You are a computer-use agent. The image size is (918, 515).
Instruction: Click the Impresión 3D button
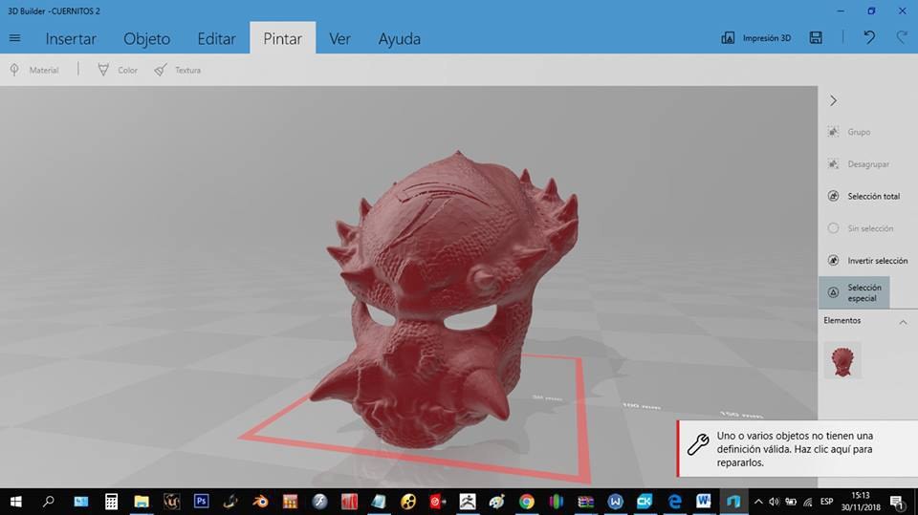click(755, 38)
